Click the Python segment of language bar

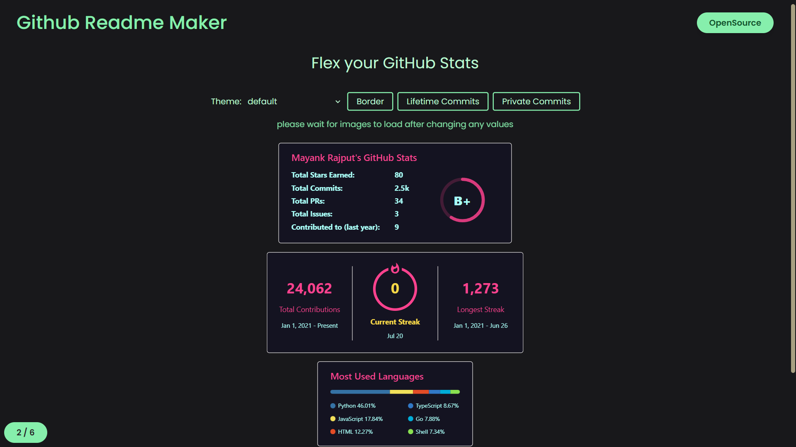click(x=360, y=392)
